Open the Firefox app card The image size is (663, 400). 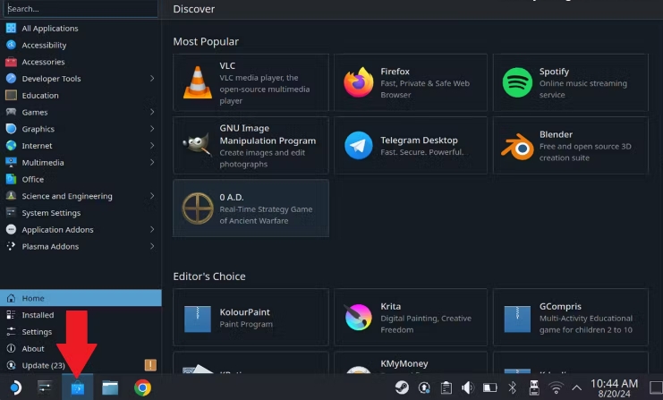(x=410, y=82)
